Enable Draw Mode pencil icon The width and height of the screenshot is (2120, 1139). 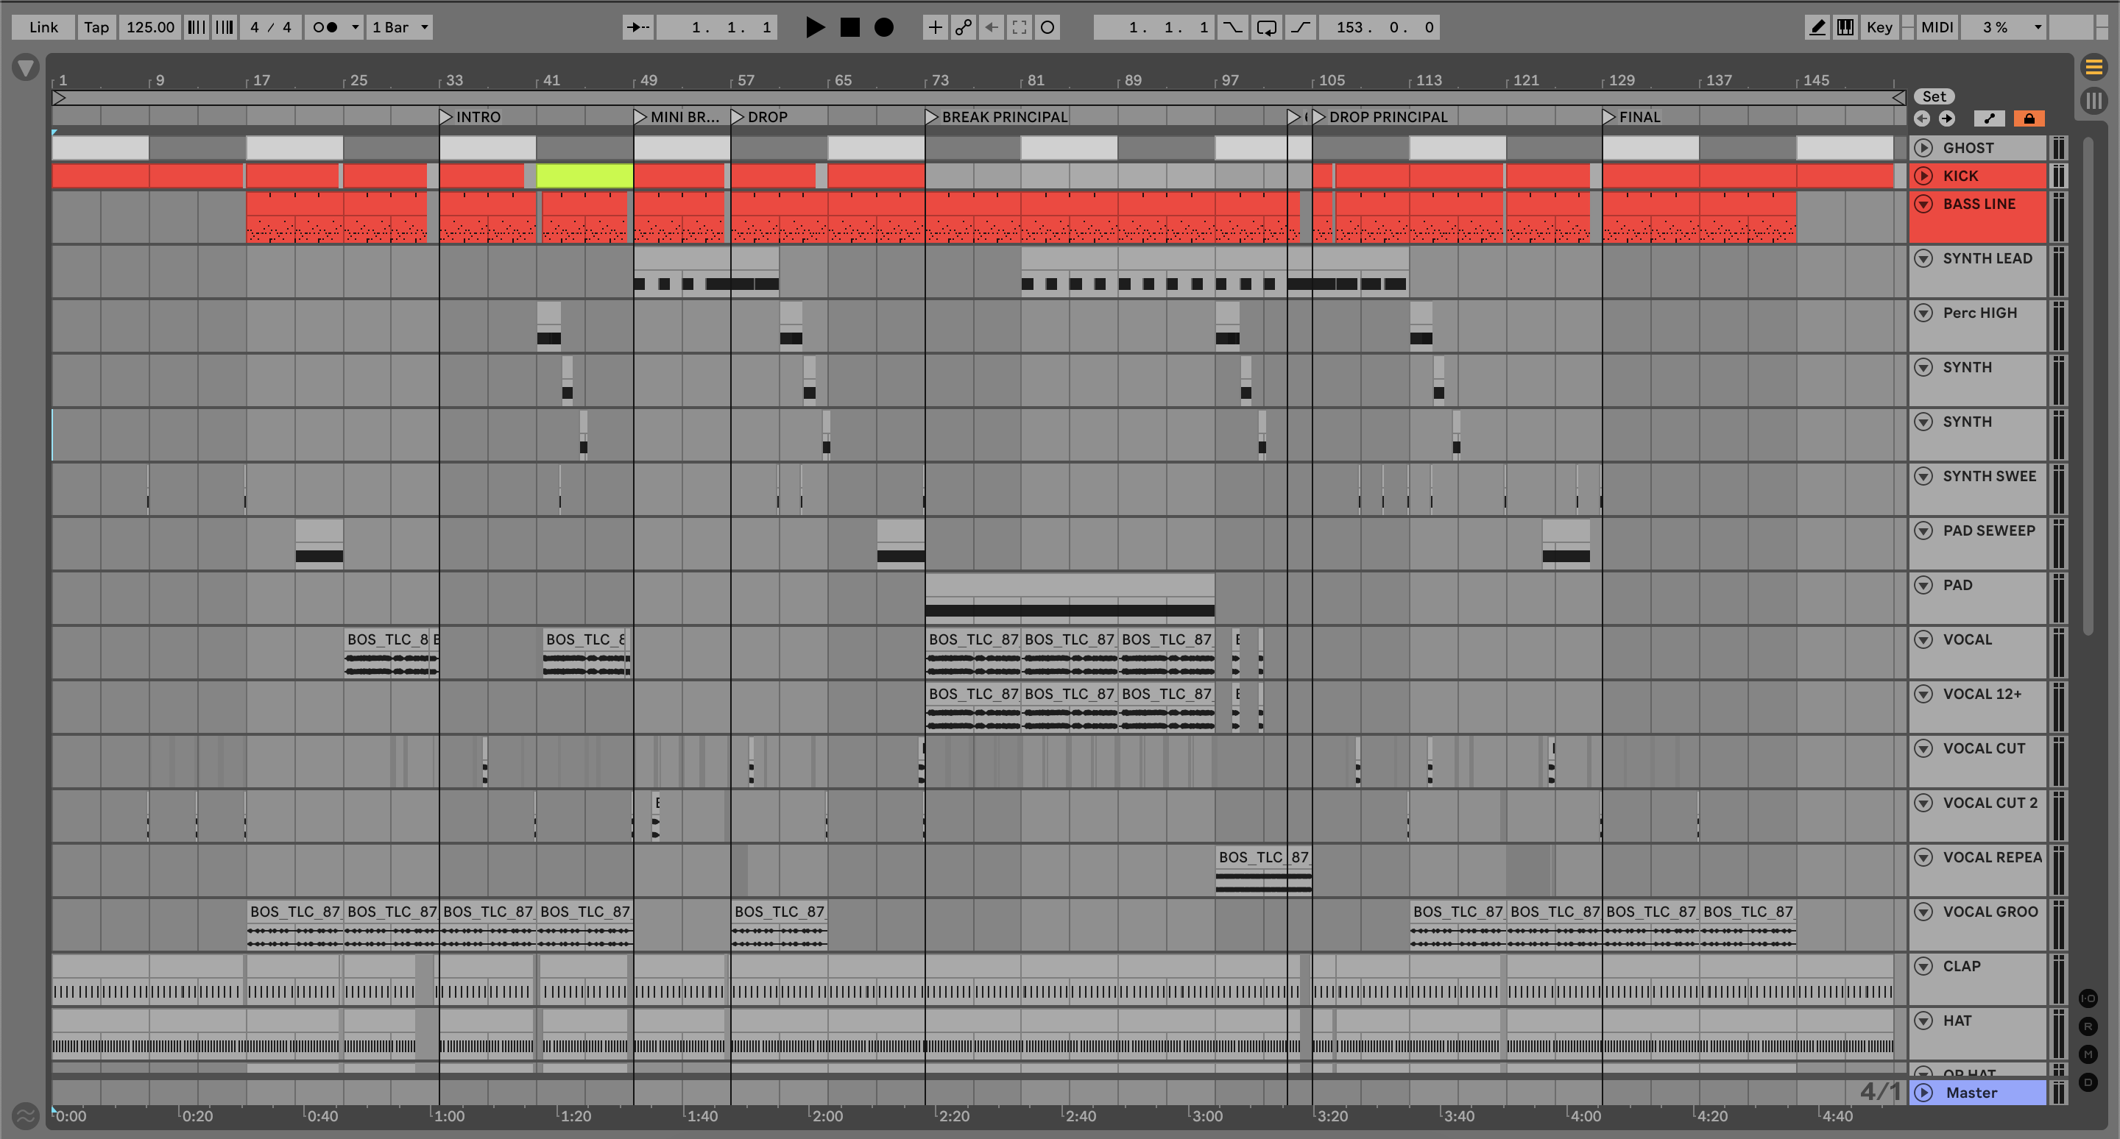tap(1817, 27)
